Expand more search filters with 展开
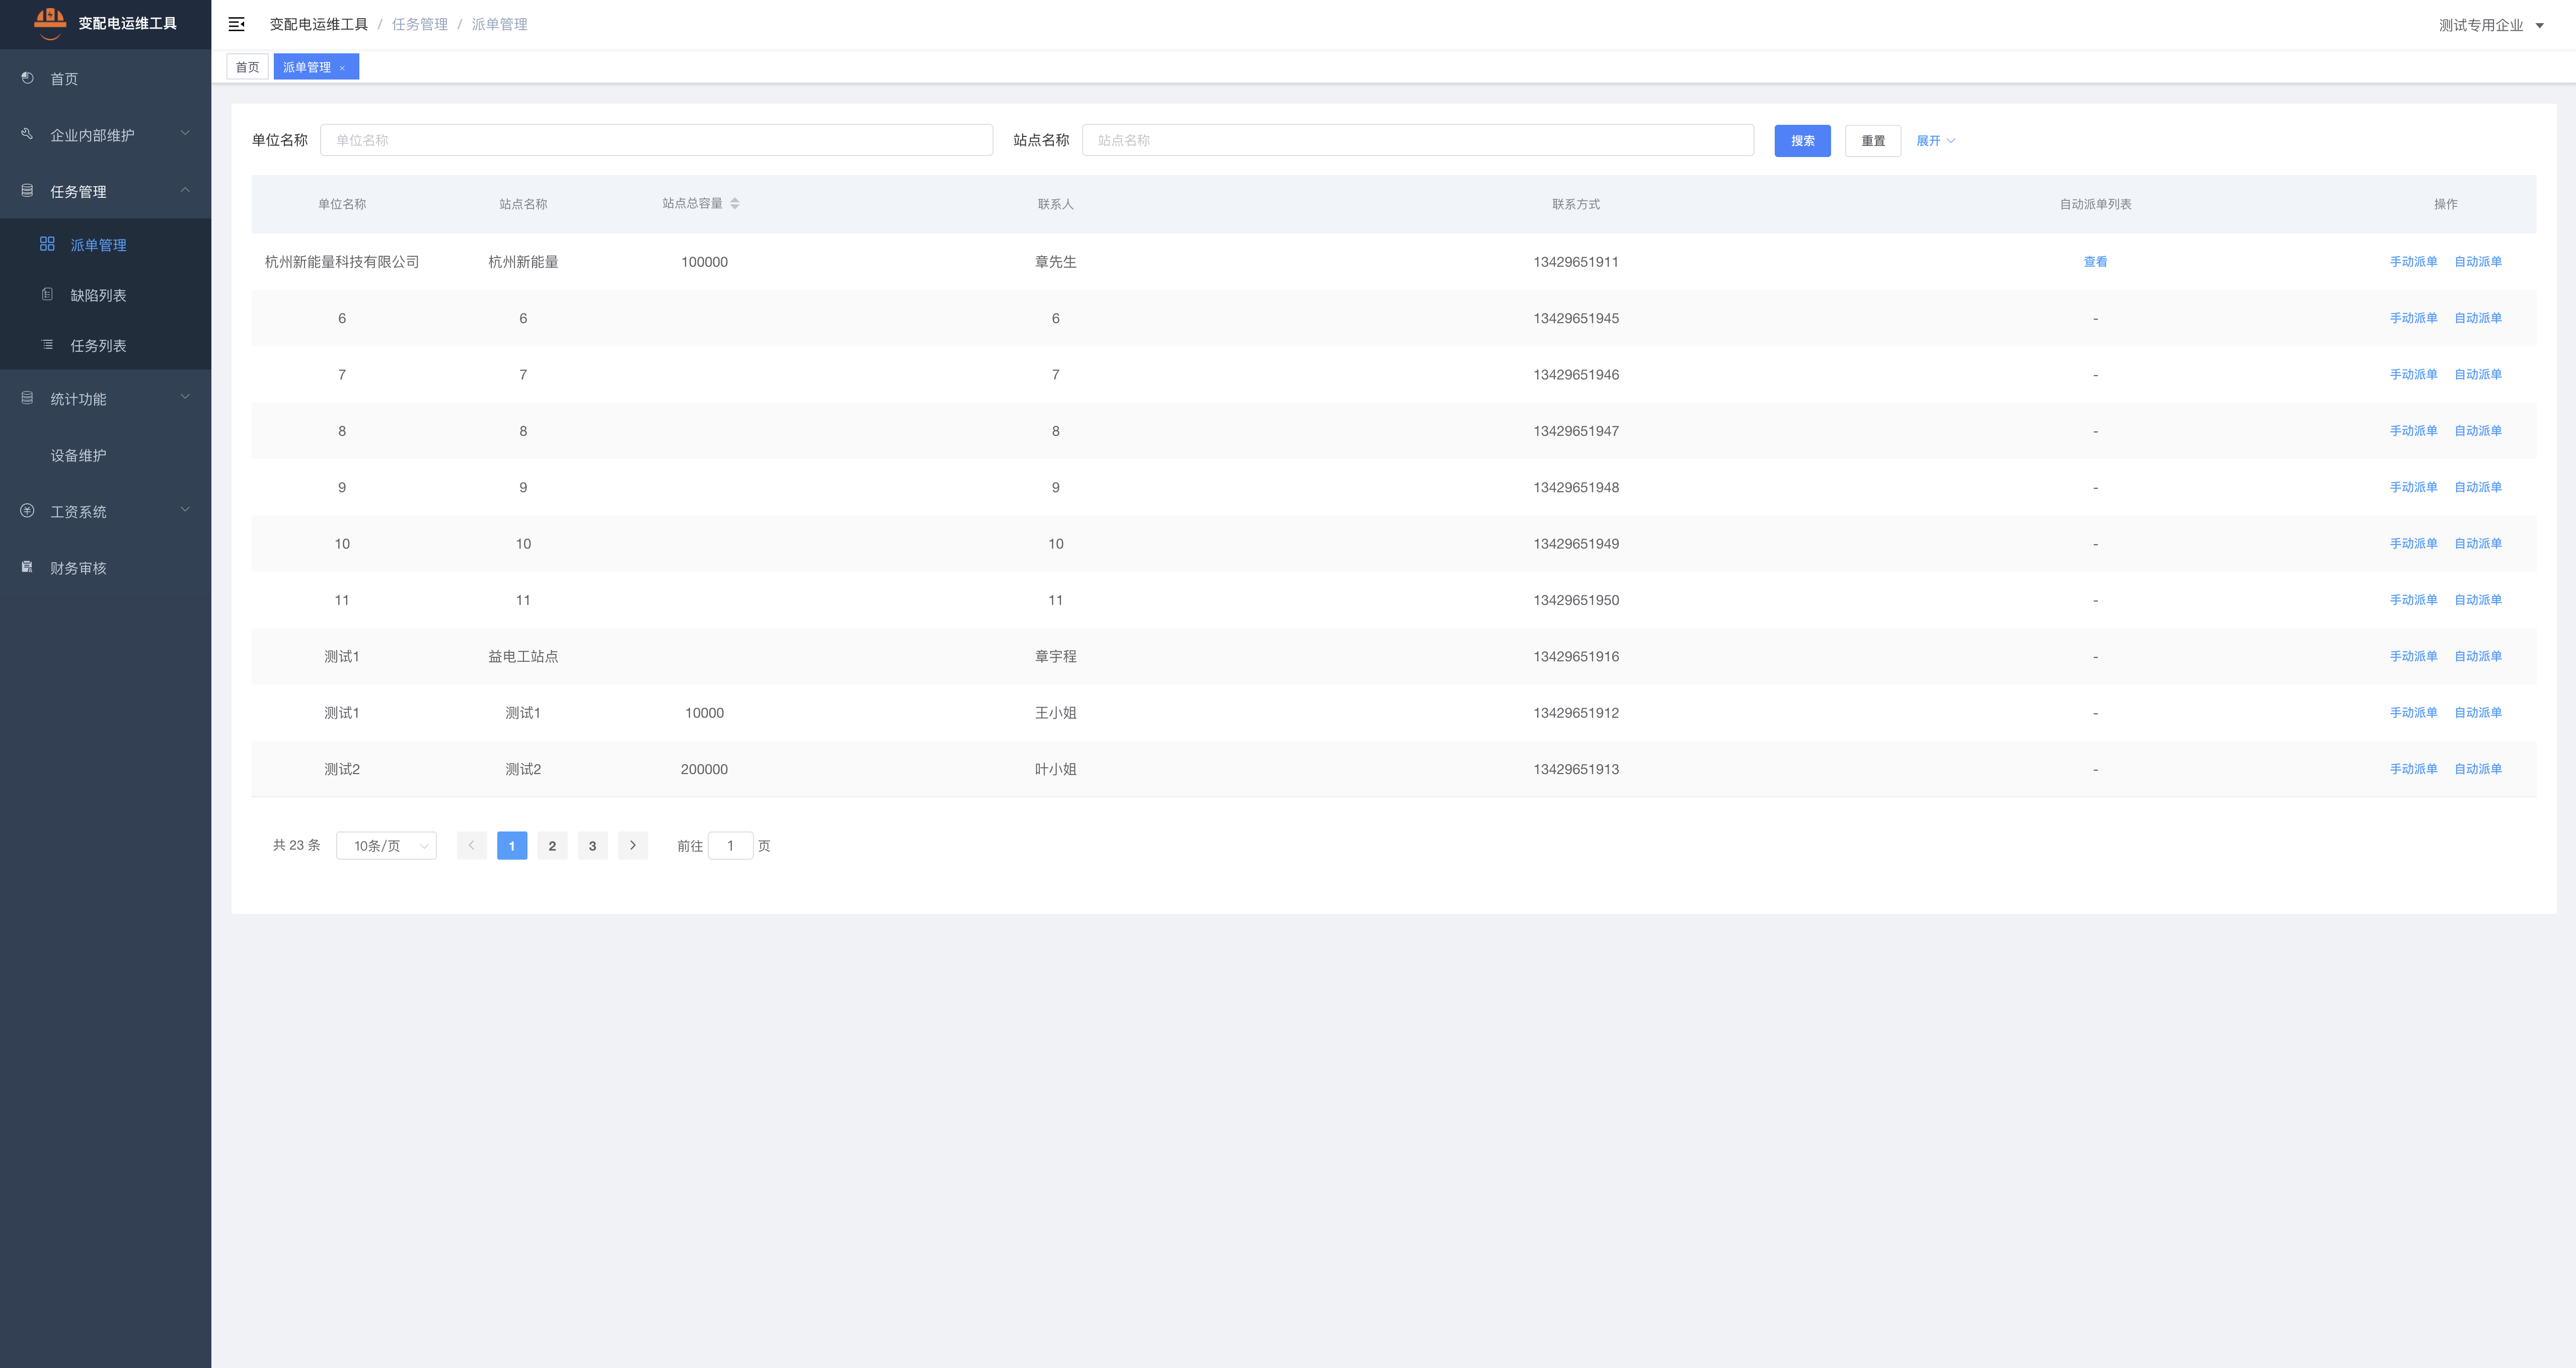This screenshot has height=1368, width=2576. (x=1934, y=140)
